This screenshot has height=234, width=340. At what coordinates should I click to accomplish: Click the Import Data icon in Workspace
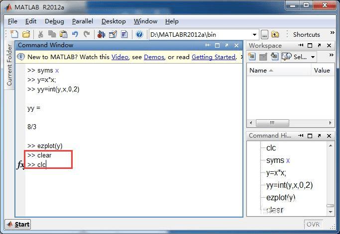click(274, 57)
